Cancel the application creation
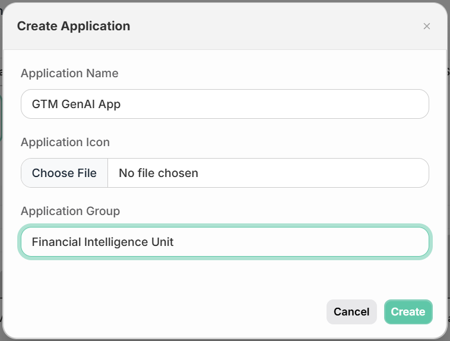 click(351, 312)
